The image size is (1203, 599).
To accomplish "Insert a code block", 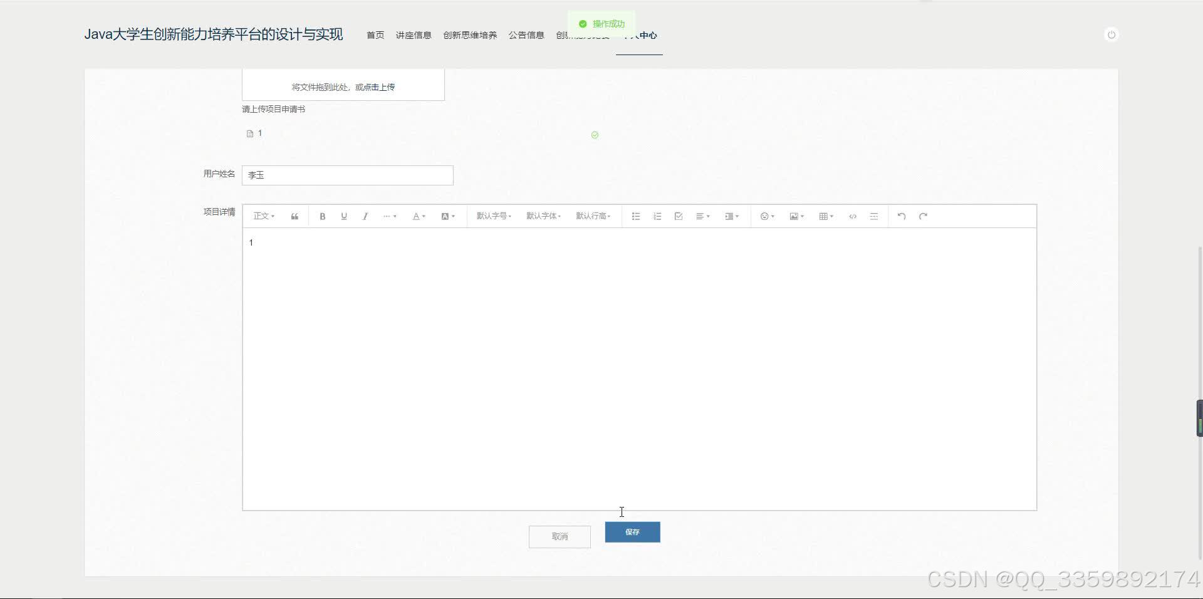I will [x=853, y=216].
